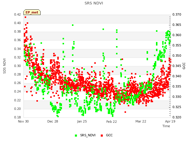
Task: Click the 0.365 right axis value
Action: (x=177, y=25)
